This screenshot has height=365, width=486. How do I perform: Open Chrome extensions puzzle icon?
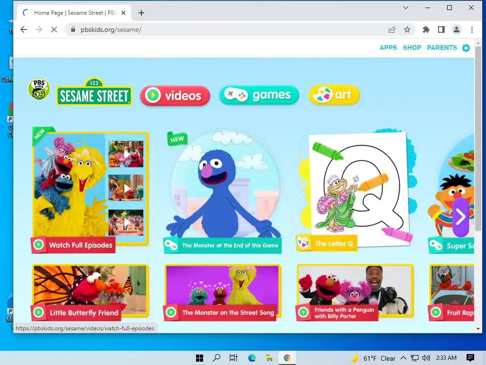tap(426, 29)
